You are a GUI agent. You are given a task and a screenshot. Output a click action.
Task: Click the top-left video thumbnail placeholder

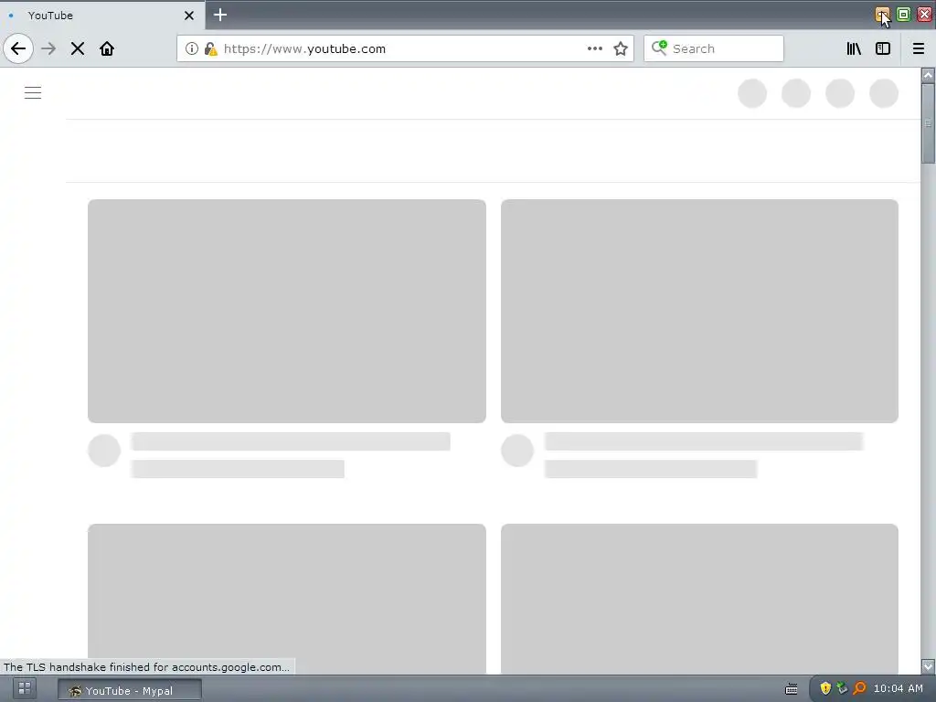[286, 311]
